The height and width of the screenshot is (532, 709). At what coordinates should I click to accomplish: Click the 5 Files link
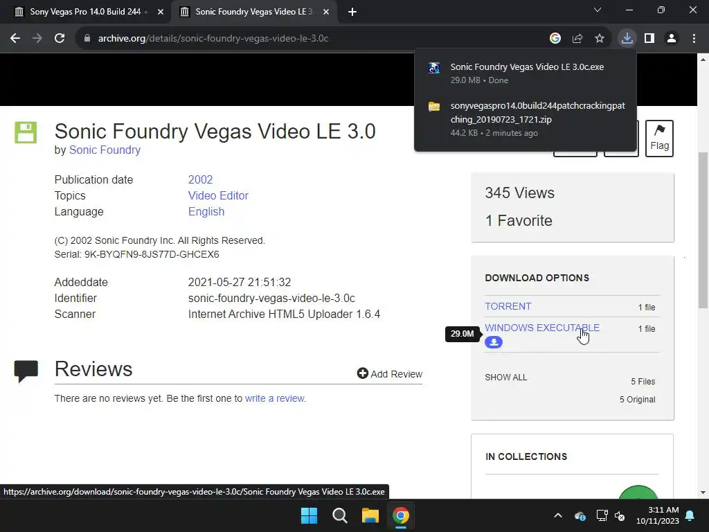643,382
